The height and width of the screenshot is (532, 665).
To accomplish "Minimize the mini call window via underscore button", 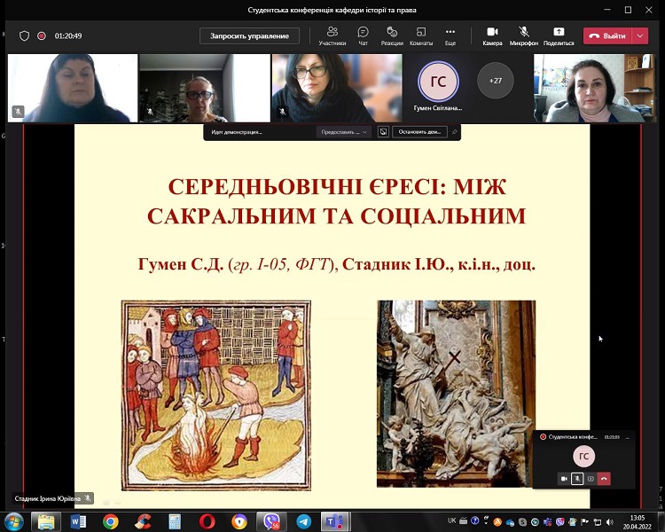I will 628,436.
